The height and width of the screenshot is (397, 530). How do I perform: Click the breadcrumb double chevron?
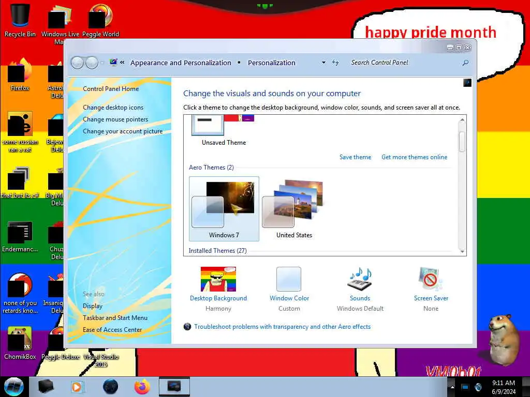pyautogui.click(x=122, y=63)
